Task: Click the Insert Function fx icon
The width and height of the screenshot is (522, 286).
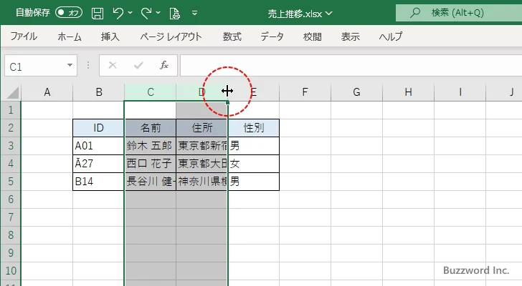Action: (163, 65)
